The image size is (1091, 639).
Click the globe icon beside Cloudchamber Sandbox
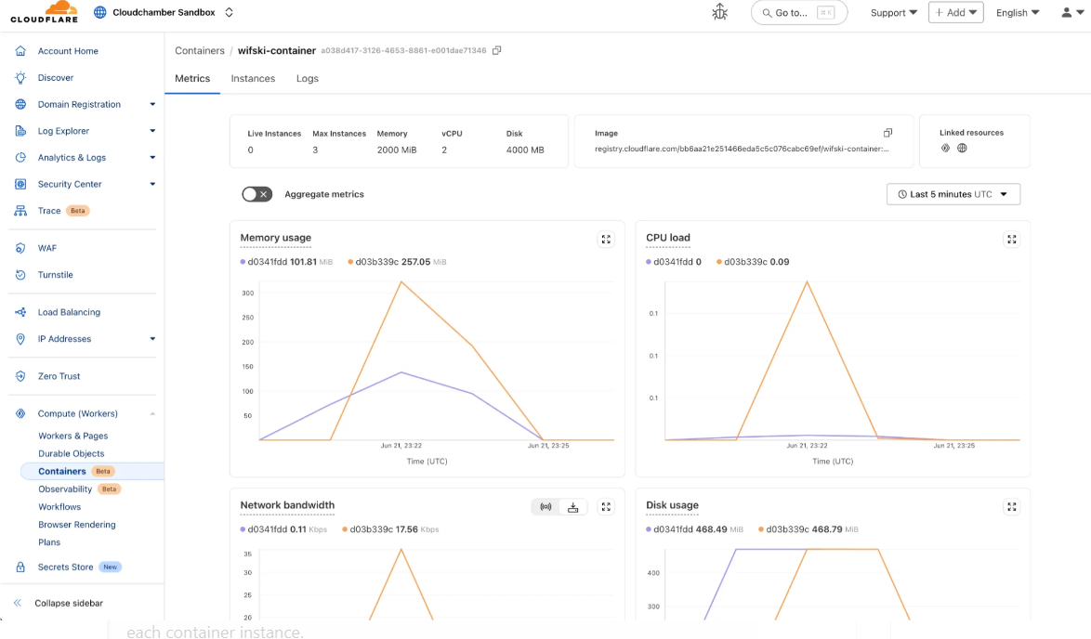(x=100, y=12)
